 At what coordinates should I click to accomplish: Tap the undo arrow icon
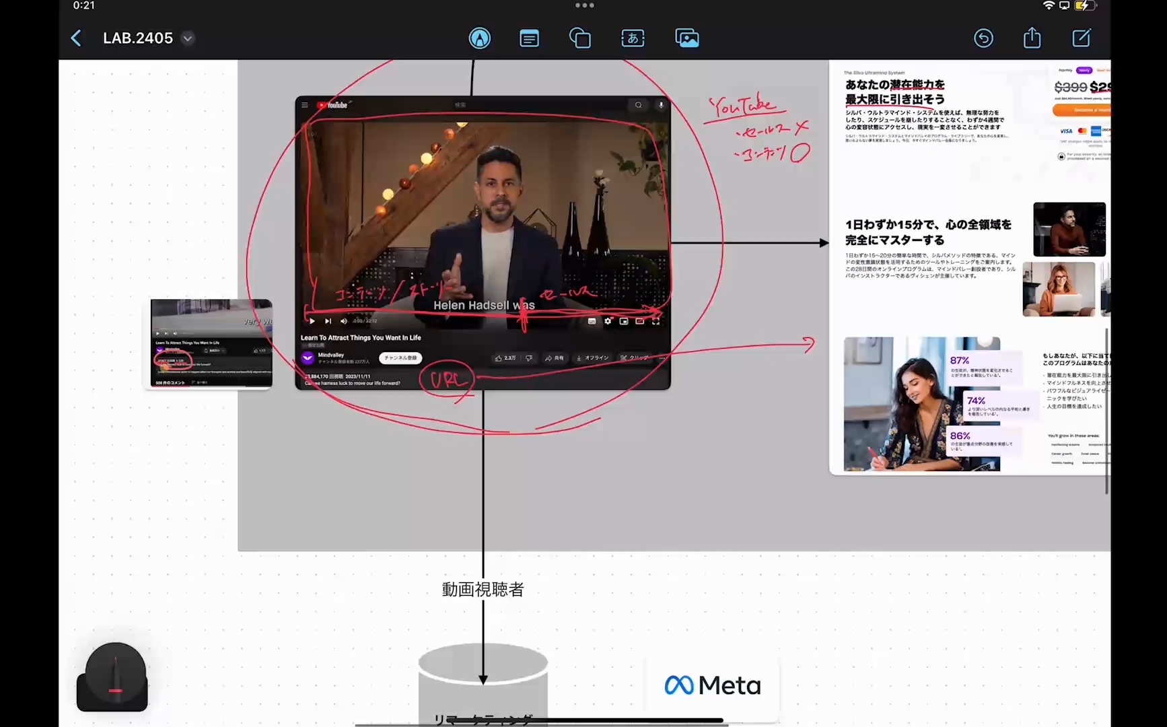pos(983,38)
